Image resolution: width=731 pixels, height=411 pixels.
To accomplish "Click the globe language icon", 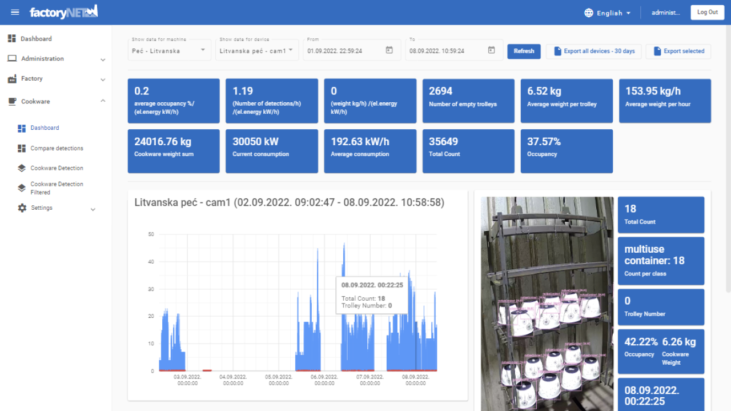I will [x=589, y=13].
